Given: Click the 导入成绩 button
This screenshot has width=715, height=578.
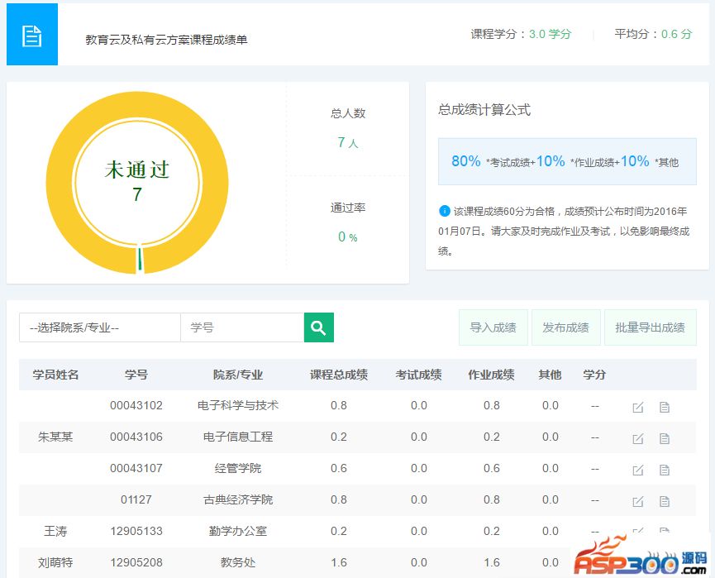Looking at the screenshot, I should click(493, 327).
